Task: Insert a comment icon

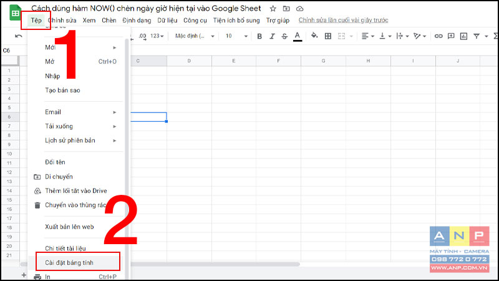Action: tap(451, 36)
